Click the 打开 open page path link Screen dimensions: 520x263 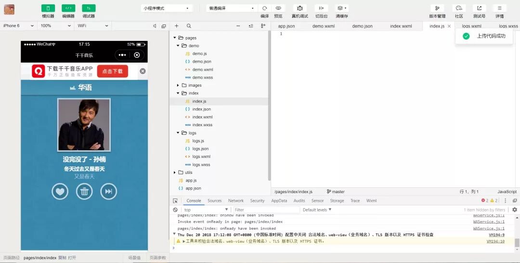tap(72, 258)
